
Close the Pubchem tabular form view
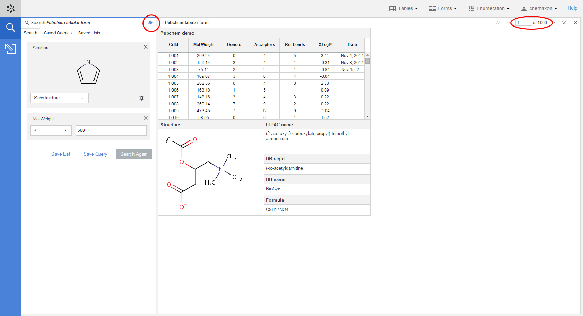[575, 23]
